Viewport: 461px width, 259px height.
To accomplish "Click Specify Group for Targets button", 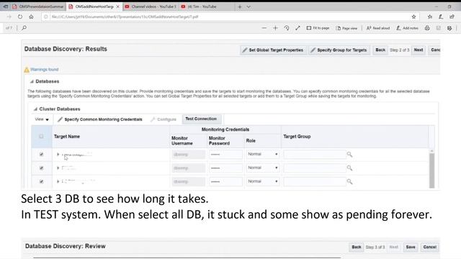I will 339,50.
